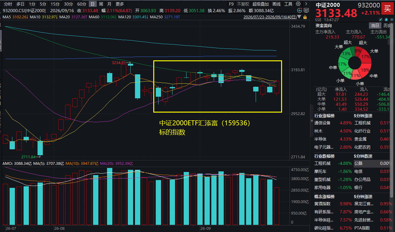The height and width of the screenshot is (232, 395).
Task: Toggle the 不复权 adjustment option
Action: tap(243, 4)
